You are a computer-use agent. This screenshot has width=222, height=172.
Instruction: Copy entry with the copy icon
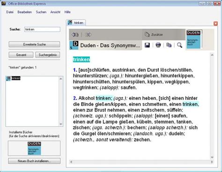(169, 45)
